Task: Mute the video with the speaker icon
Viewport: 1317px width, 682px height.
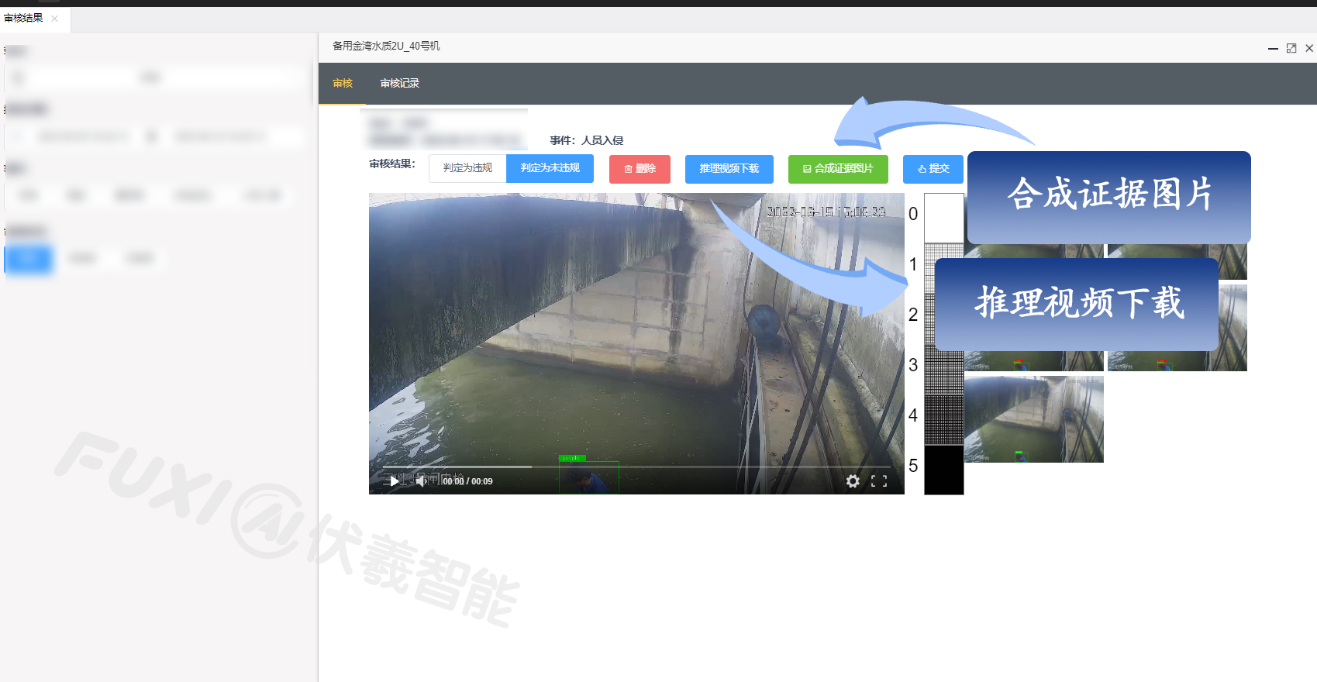Action: 421,481
